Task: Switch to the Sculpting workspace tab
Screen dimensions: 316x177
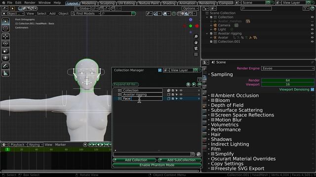Action: click(107, 3)
